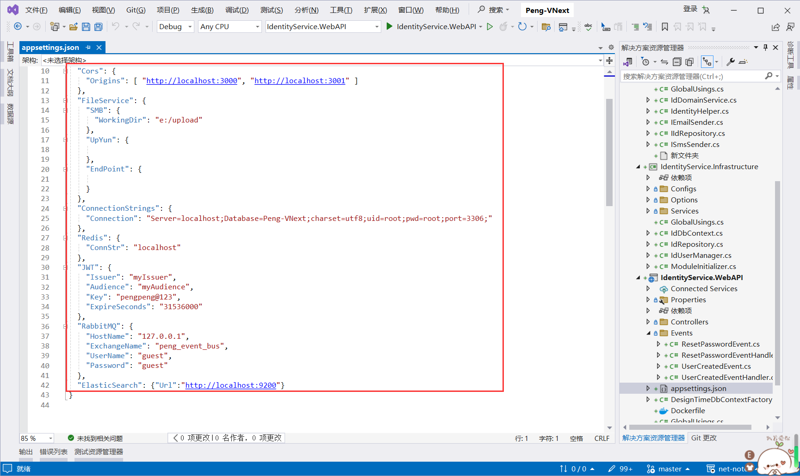Click the split editor icon above the scrollbar

point(609,61)
